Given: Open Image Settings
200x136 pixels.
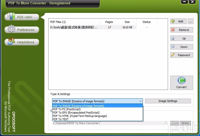Looking at the screenshot, I should pos(168,101).
